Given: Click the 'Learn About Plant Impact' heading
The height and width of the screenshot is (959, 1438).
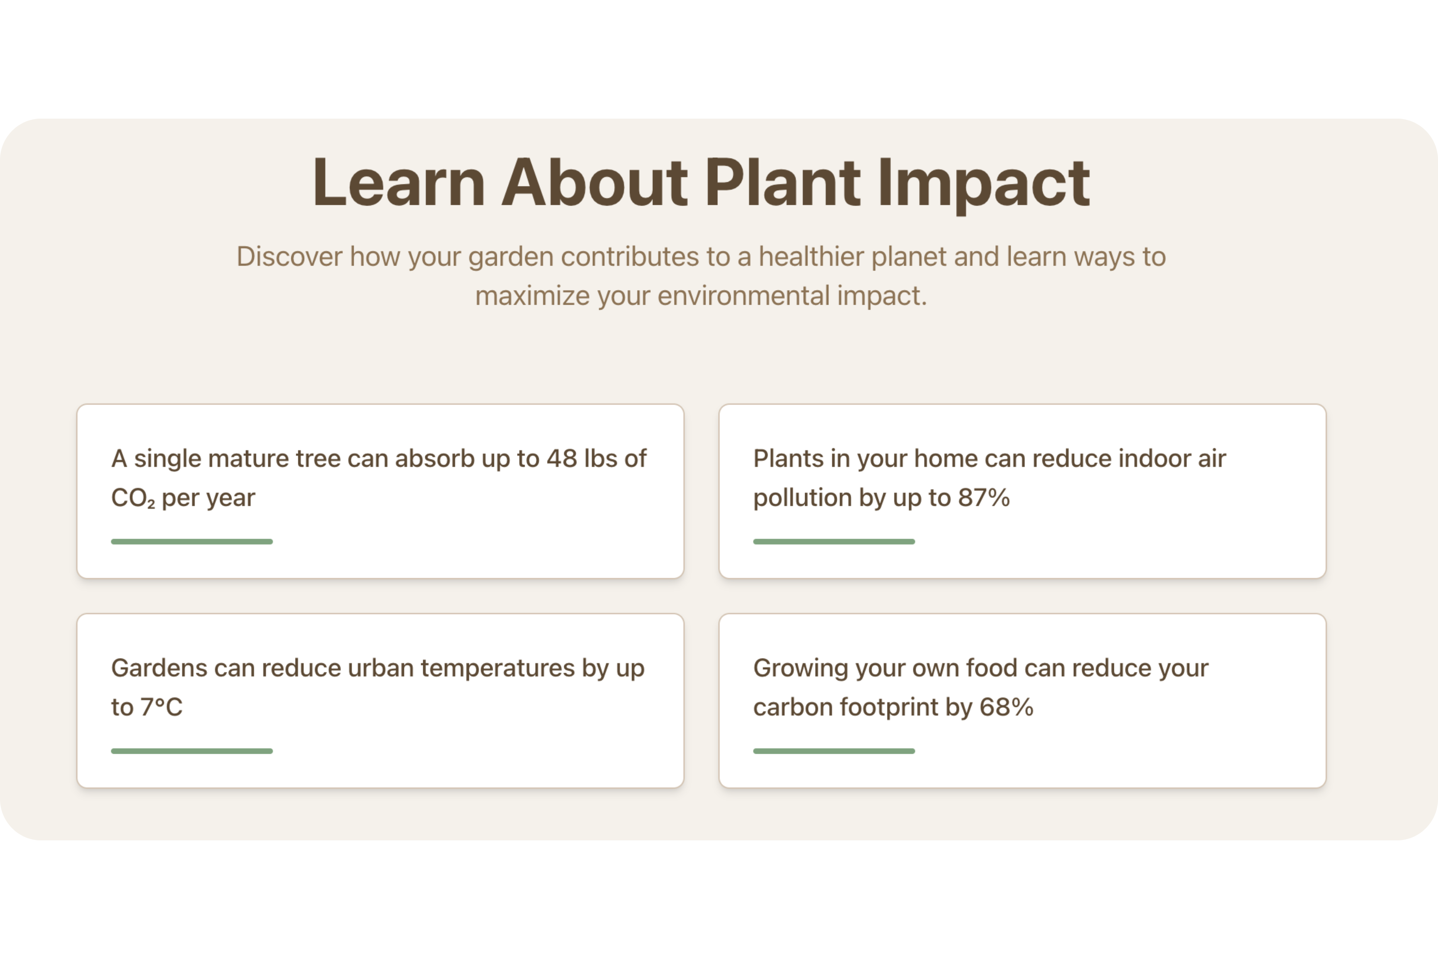Looking at the screenshot, I should (701, 182).
